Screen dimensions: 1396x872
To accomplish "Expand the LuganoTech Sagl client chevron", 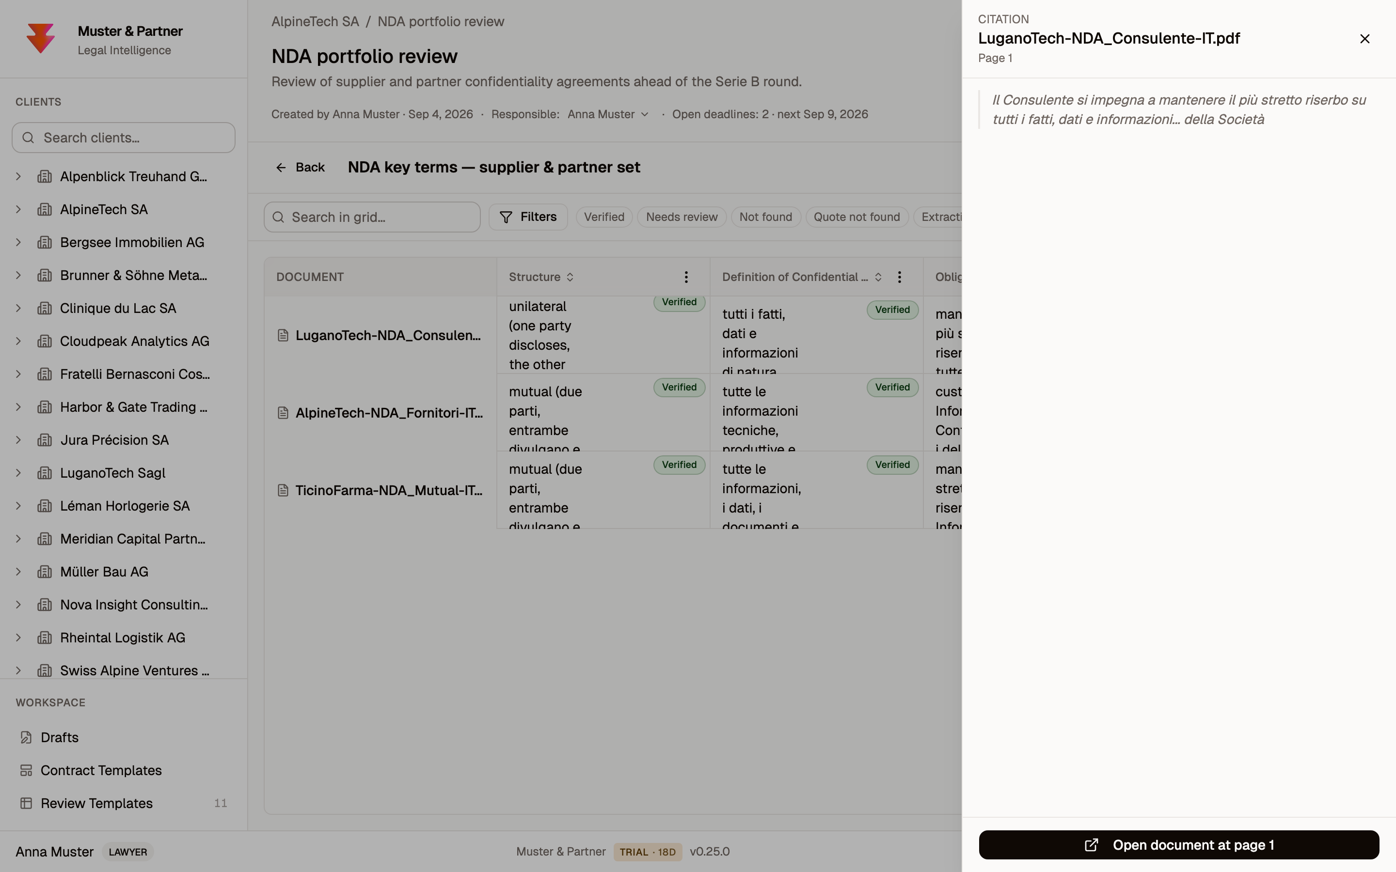I will pos(18,473).
